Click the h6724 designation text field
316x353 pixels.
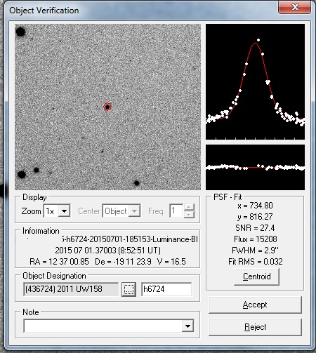click(x=166, y=289)
